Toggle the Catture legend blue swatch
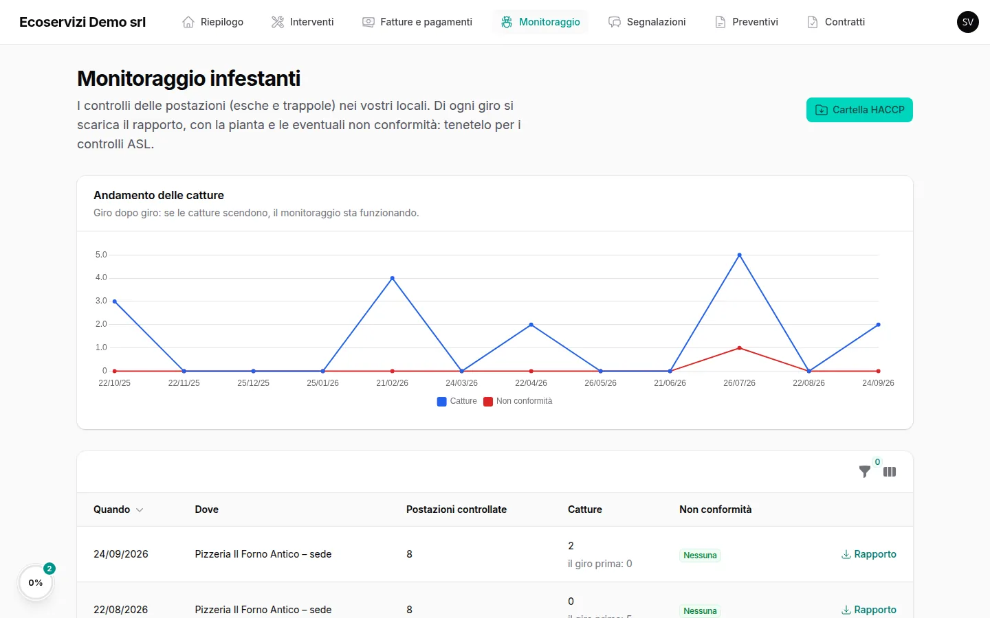Viewport: 990px width, 618px height. (441, 402)
